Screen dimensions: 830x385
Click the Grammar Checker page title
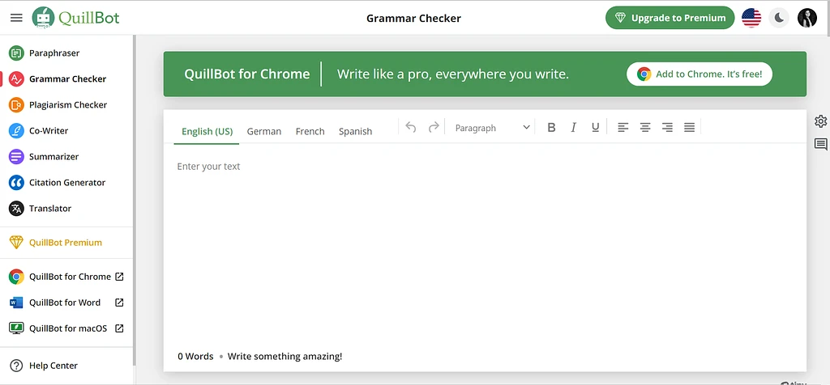[413, 18]
